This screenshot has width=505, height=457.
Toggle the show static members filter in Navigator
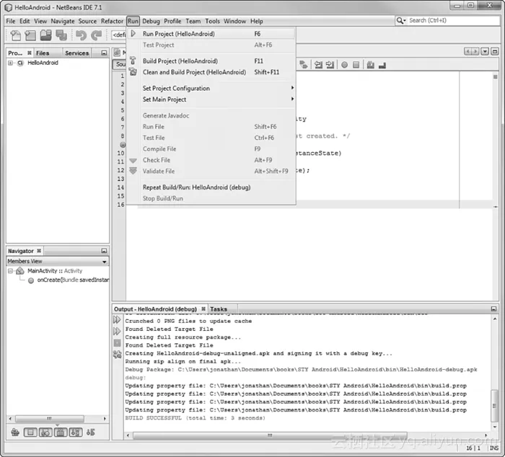[48, 432]
